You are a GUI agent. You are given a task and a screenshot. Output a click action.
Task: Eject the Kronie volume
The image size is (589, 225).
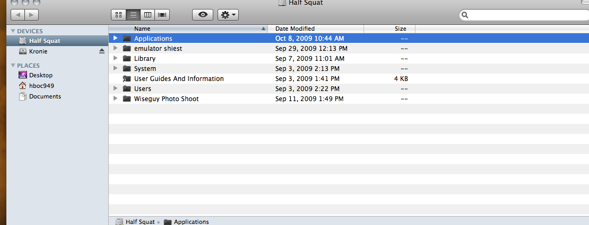(102, 51)
